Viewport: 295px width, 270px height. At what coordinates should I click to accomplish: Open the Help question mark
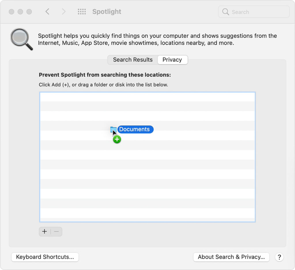click(279, 257)
